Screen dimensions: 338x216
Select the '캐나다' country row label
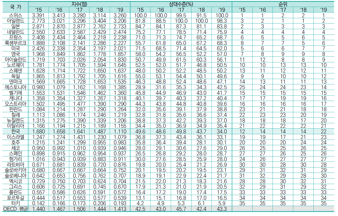point(16,98)
